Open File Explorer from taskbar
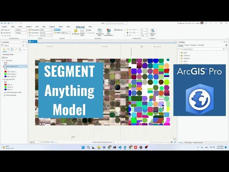The width and height of the screenshot is (229, 172). [x=99, y=147]
